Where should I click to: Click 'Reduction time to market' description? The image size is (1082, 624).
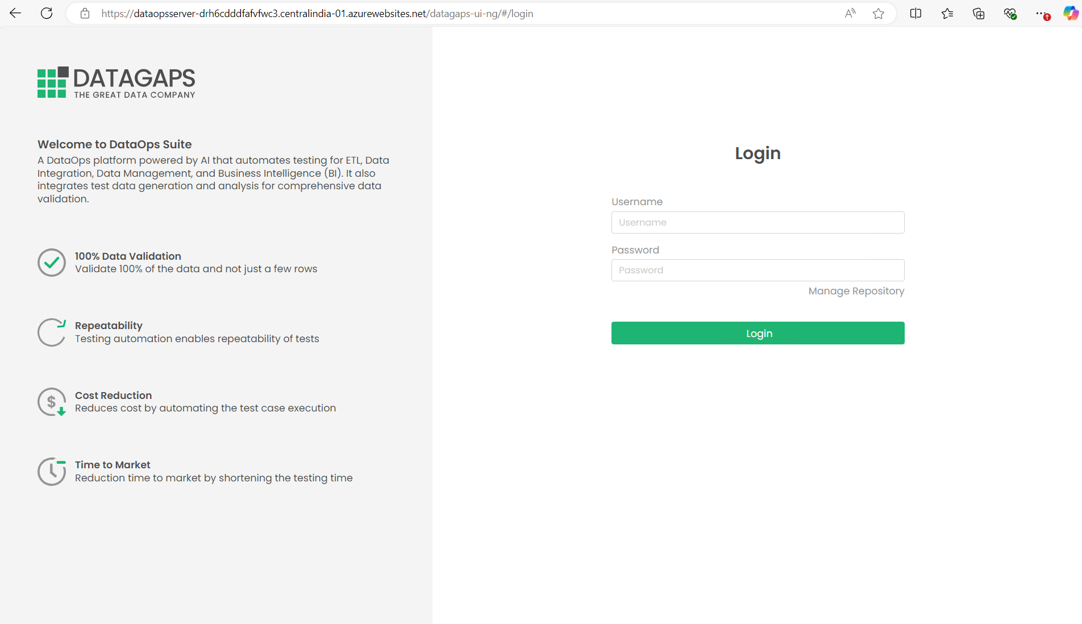[x=214, y=478]
